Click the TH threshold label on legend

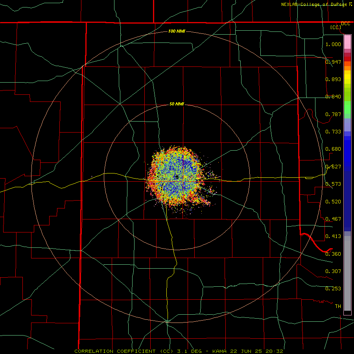point(338,306)
